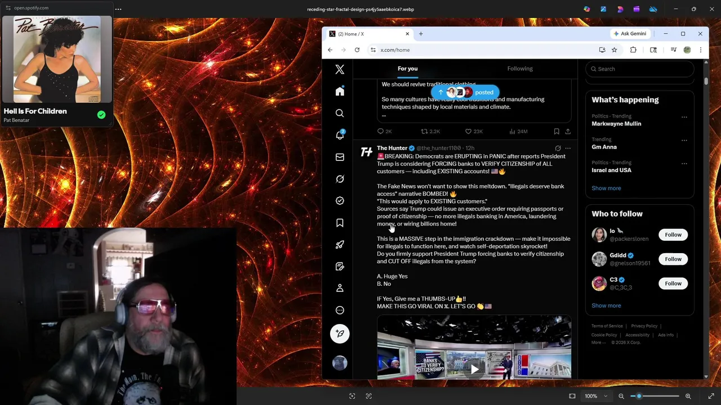Screen dimensions: 721x405
Task: Click Chrome install app icon in address bar
Action: [602, 50]
